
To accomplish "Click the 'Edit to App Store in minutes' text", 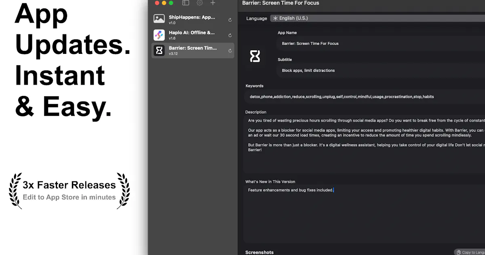I will point(69,197).
